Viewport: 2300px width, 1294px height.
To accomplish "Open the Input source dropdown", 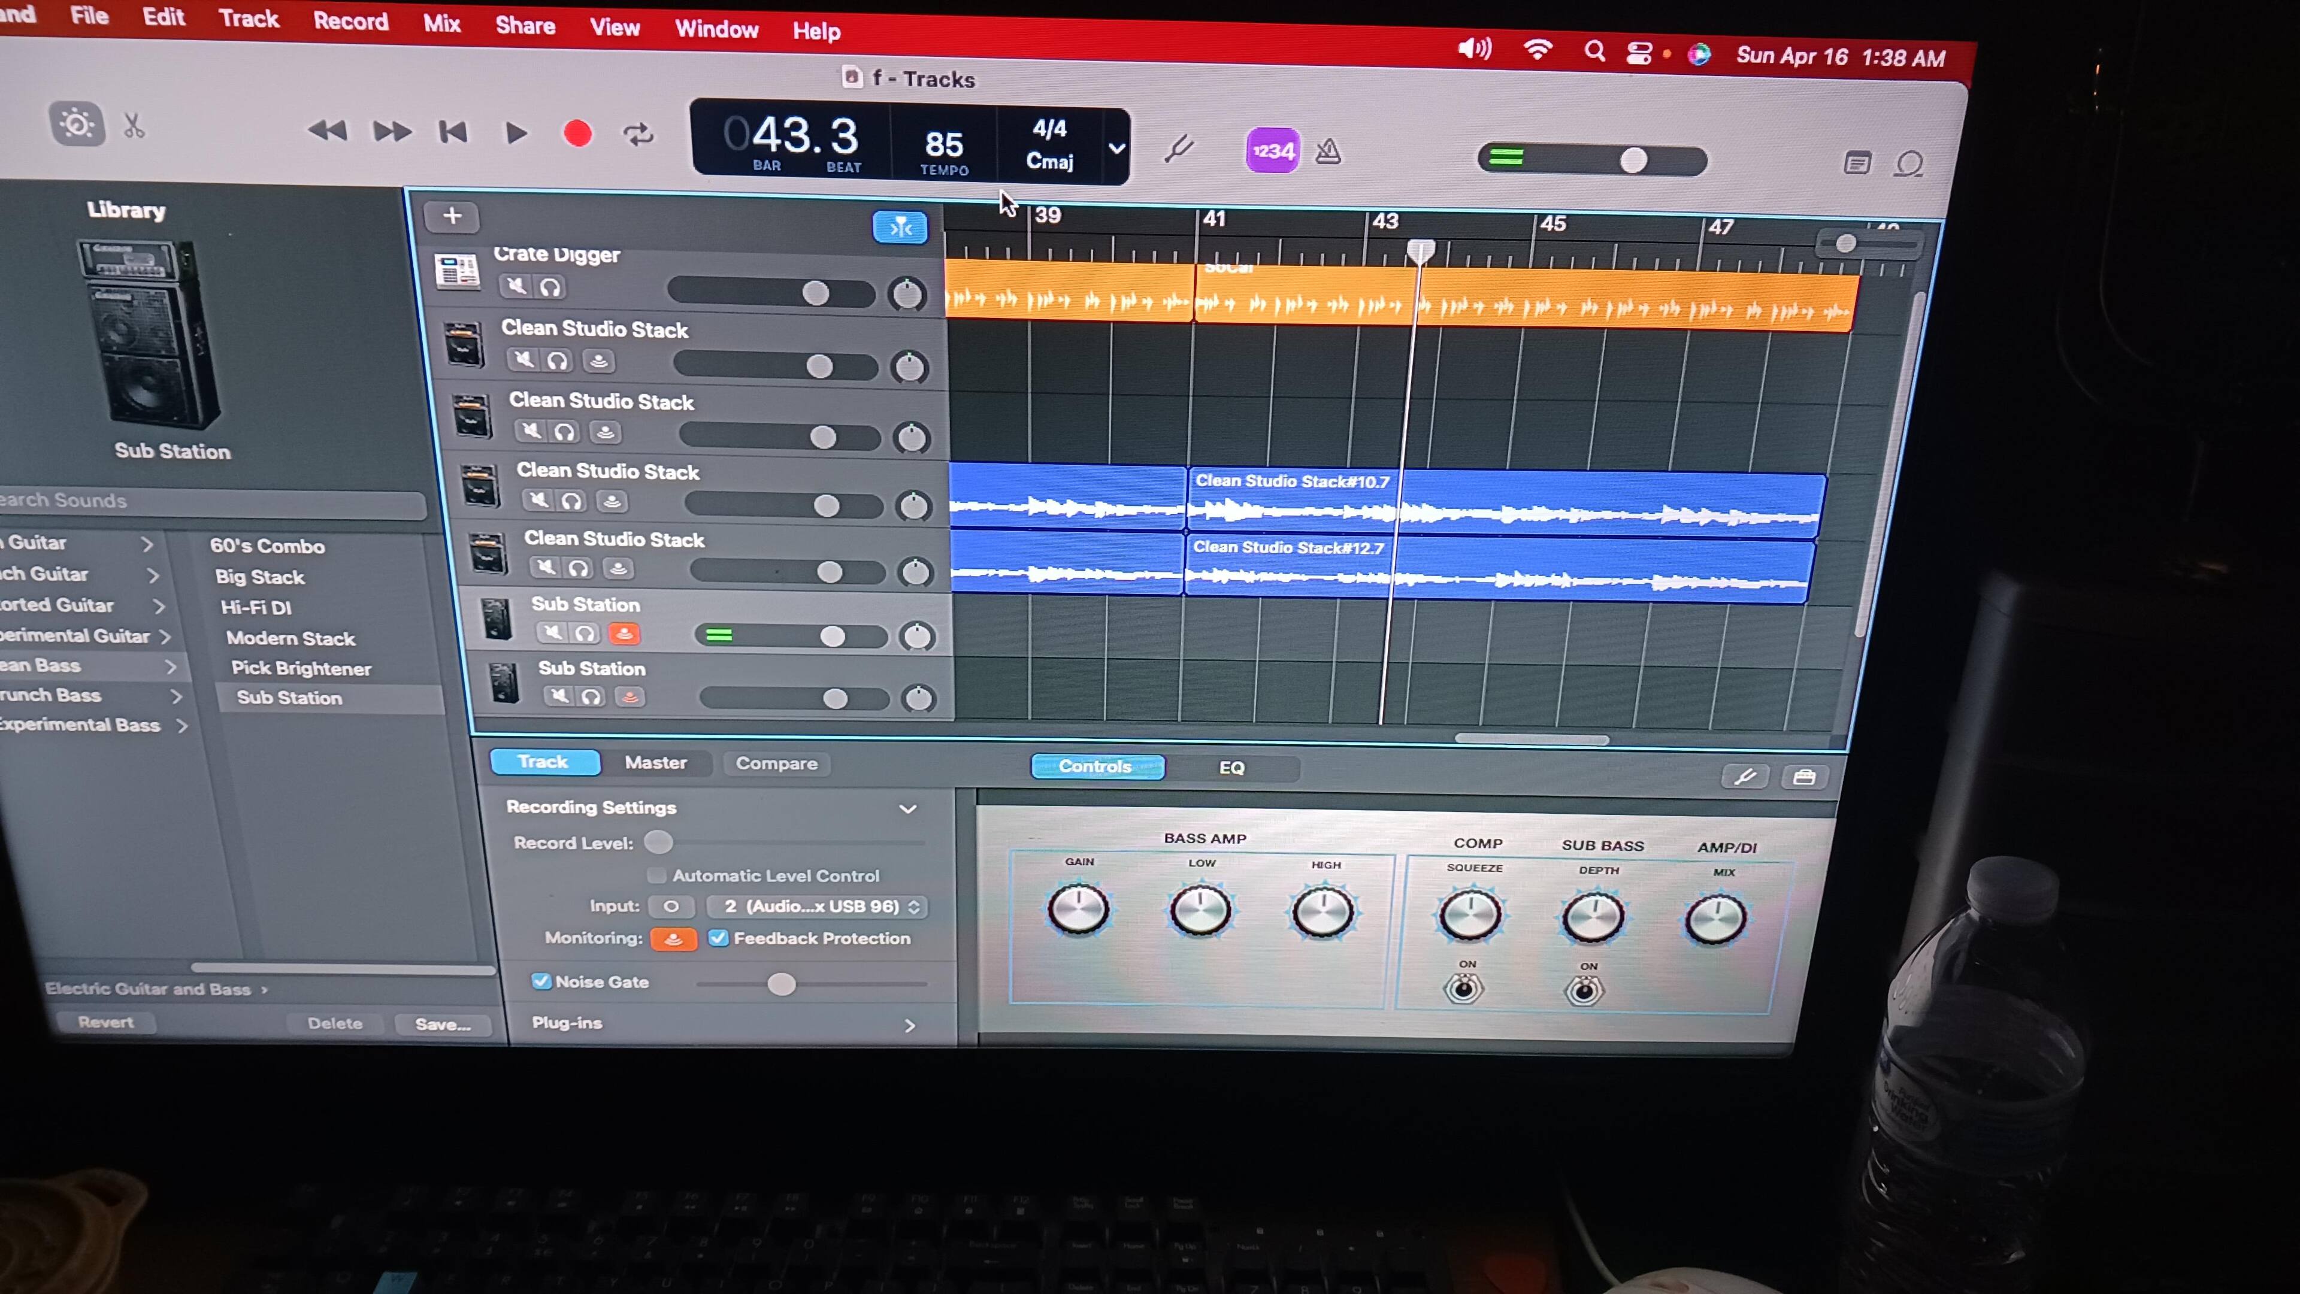I will coord(816,907).
